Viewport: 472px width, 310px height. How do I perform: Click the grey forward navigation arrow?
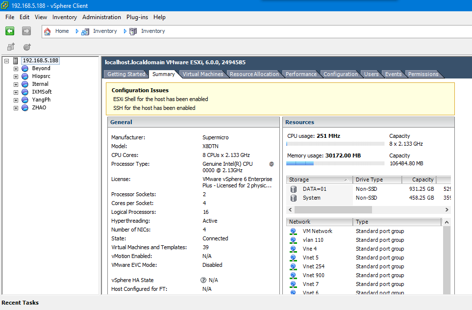[26, 31]
